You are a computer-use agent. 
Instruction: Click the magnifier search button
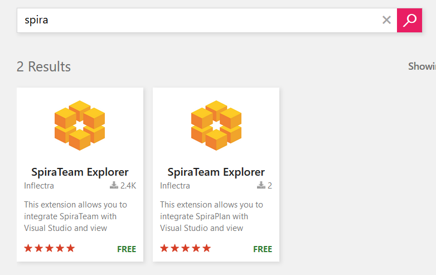tap(409, 21)
